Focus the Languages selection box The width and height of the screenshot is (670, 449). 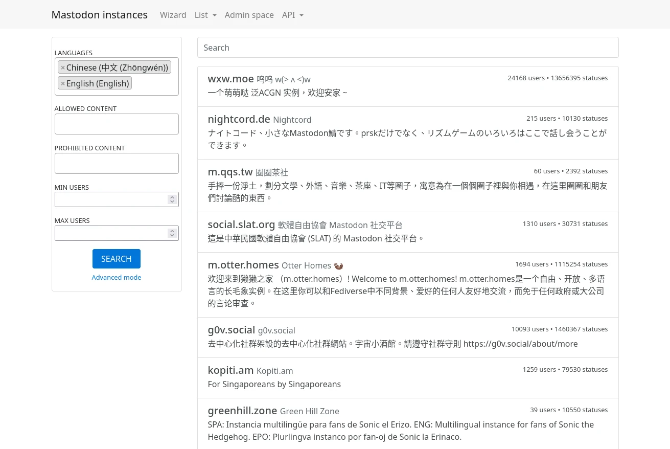coord(153,84)
